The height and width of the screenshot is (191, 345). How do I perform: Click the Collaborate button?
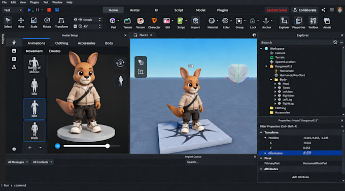point(305,10)
